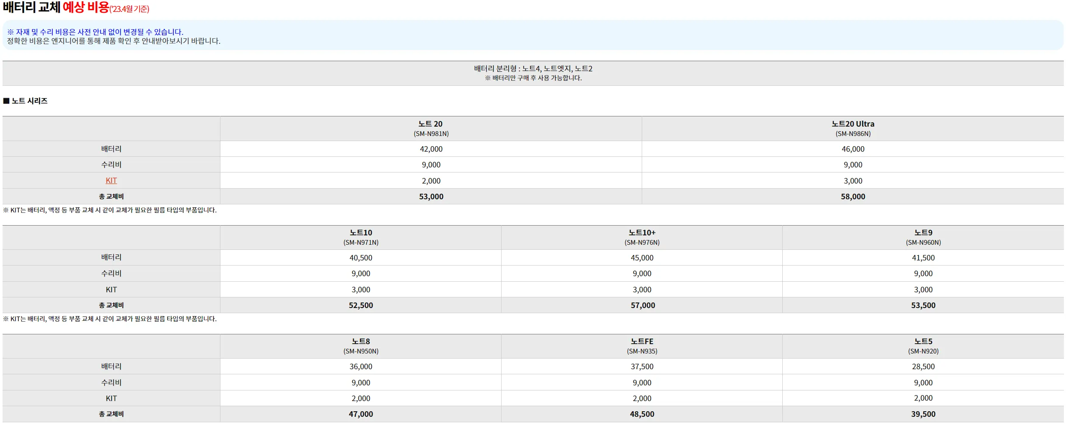Click the 28,500 battery price for 노트5
The image size is (1066, 424).
(923, 367)
